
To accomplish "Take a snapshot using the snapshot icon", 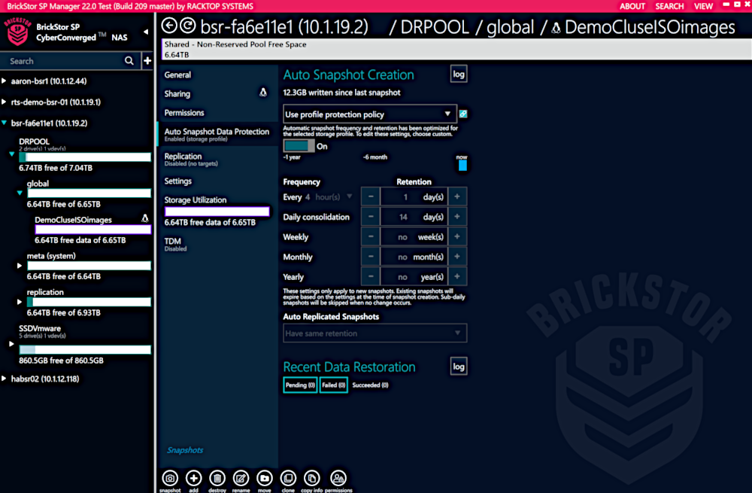I will tap(170, 478).
